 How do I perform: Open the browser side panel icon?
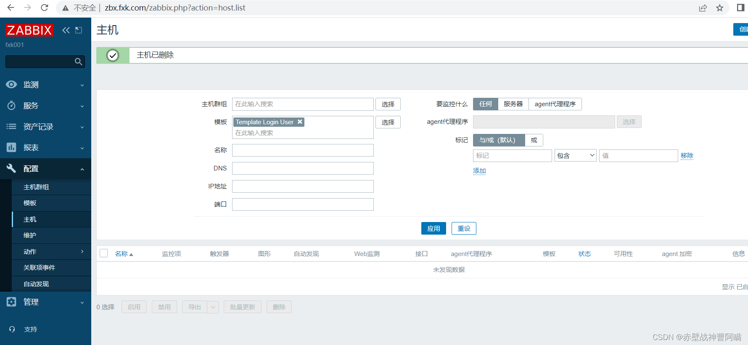(x=740, y=8)
